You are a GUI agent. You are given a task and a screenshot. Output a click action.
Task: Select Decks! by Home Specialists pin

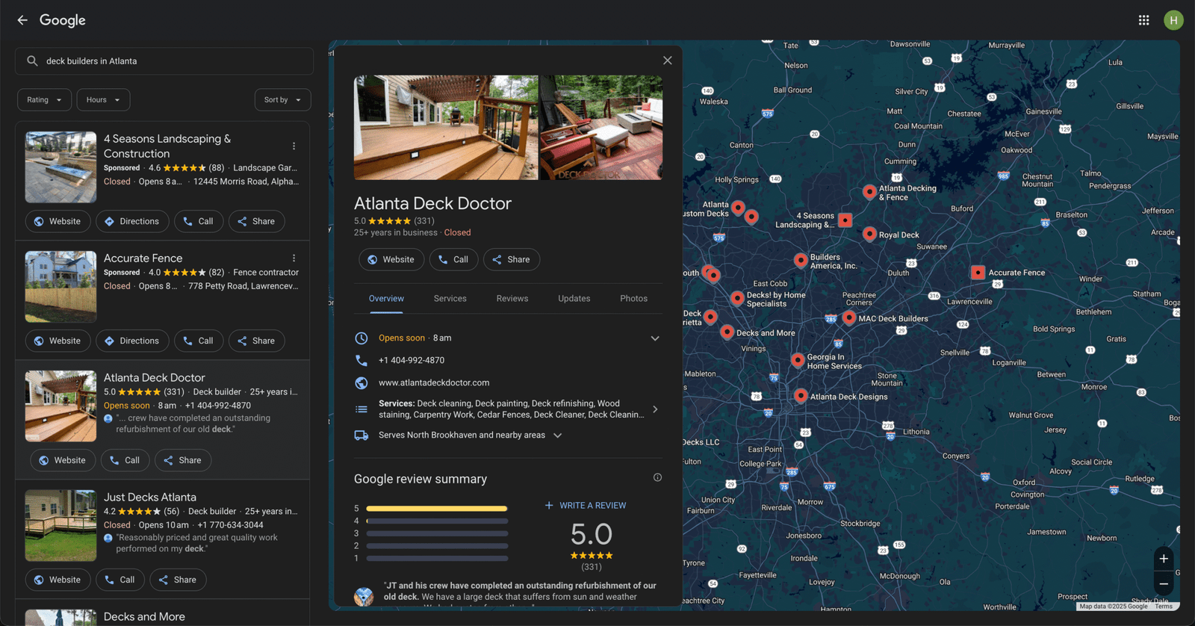click(737, 298)
